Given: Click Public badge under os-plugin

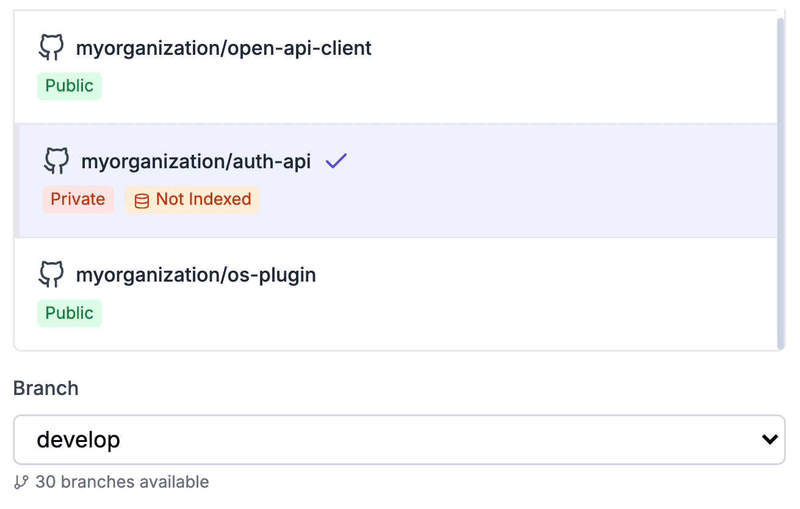Looking at the screenshot, I should (x=70, y=313).
